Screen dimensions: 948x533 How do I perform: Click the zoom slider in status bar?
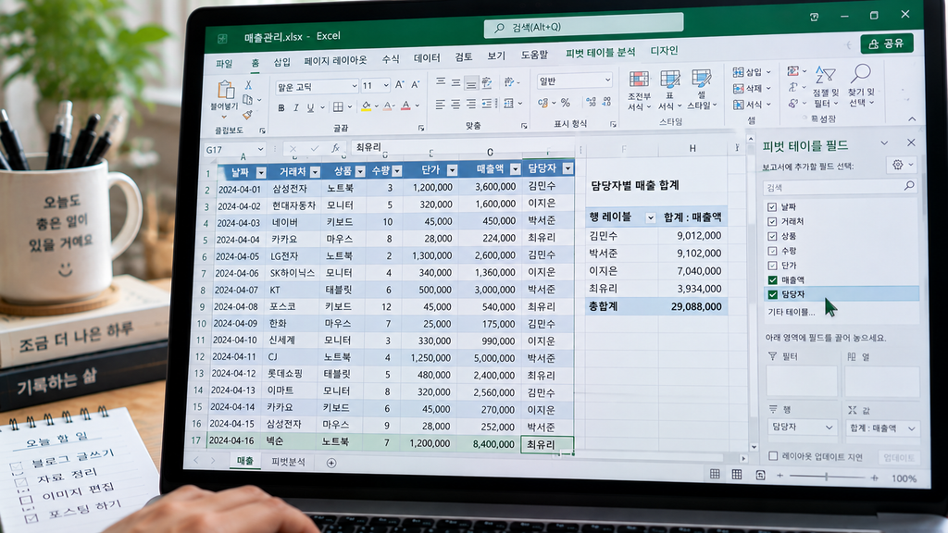pos(827,477)
